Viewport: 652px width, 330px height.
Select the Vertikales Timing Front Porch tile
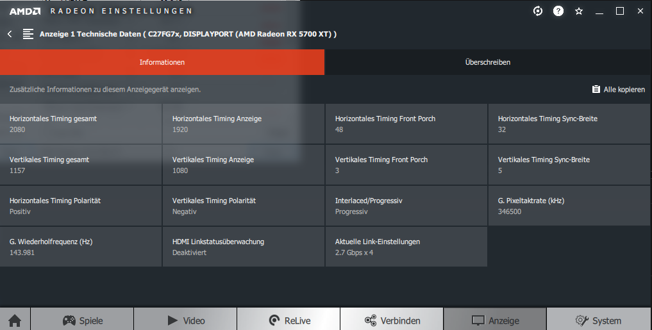tap(406, 165)
